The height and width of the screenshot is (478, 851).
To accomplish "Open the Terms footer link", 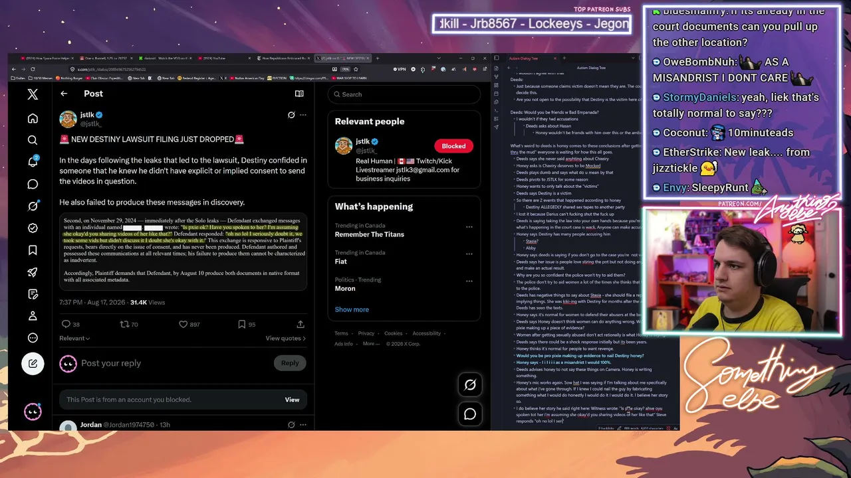I will coord(341,333).
